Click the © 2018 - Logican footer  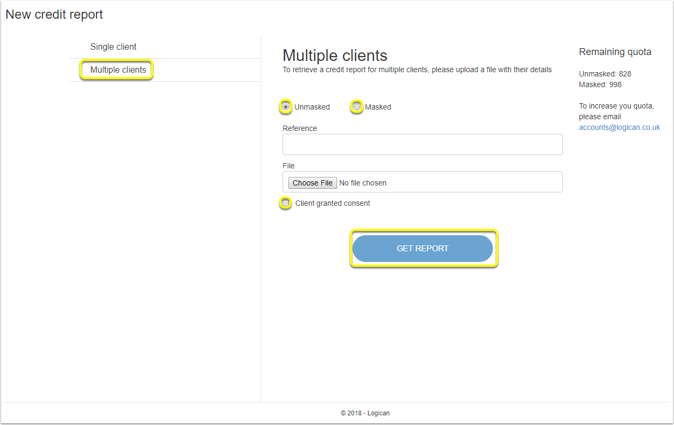coord(365,413)
